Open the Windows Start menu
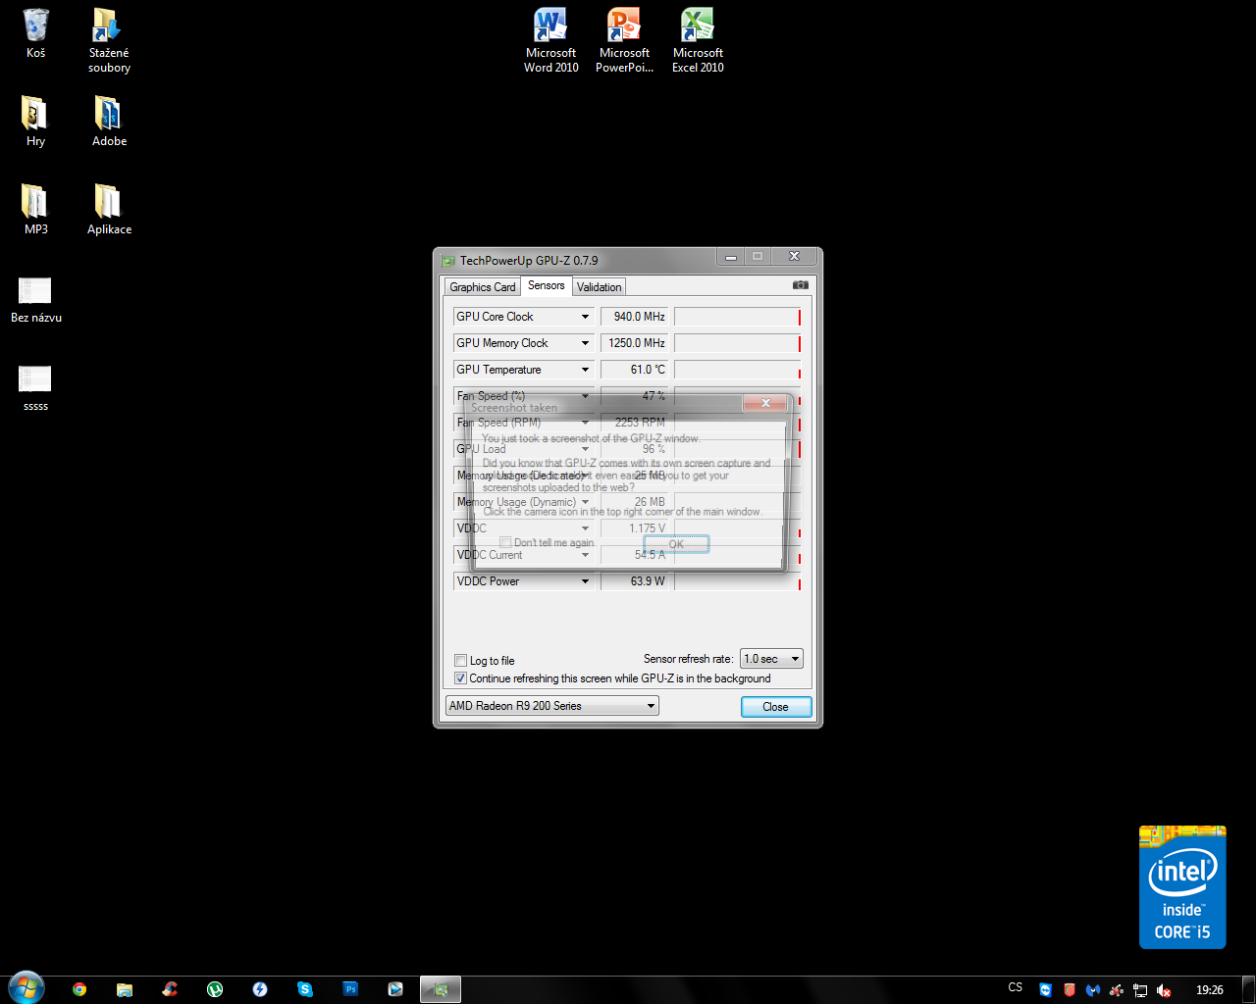The height and width of the screenshot is (1004, 1256). 26,988
